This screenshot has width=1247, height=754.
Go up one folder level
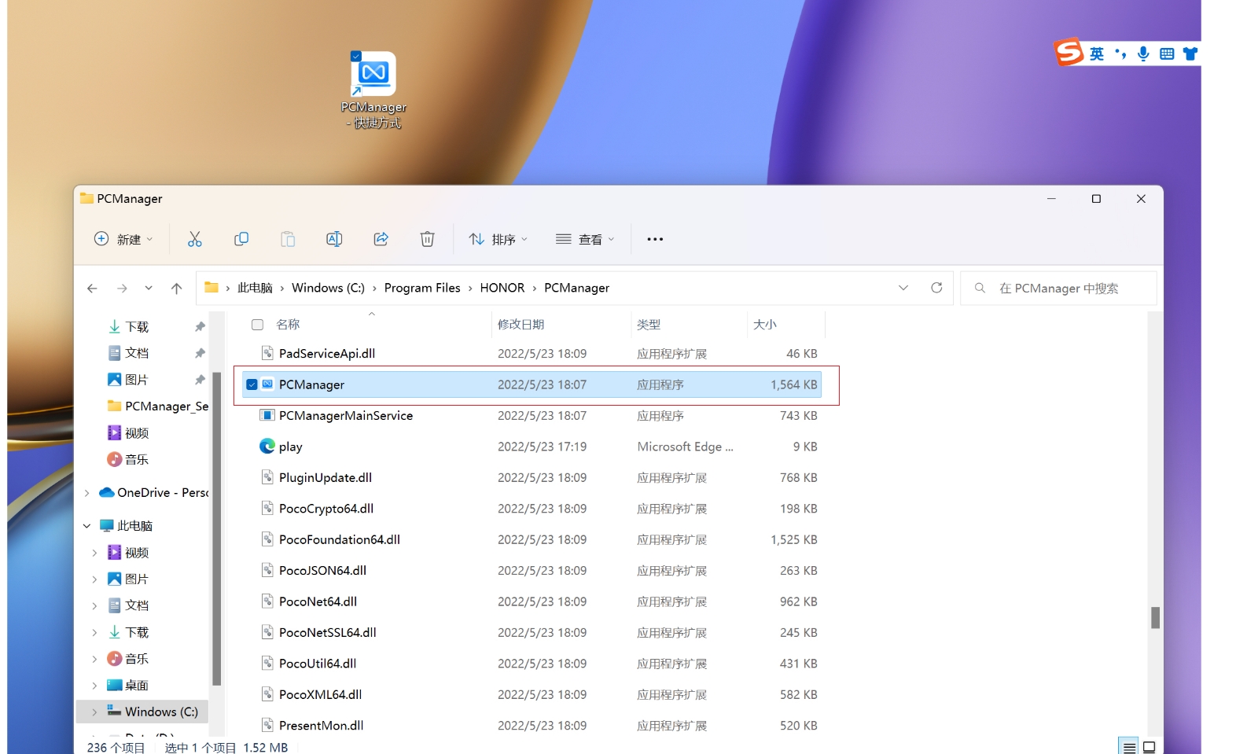pyautogui.click(x=176, y=289)
